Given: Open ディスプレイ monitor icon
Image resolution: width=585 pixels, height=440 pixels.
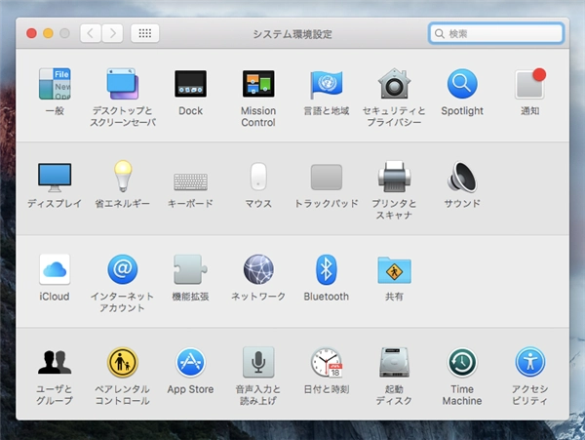Looking at the screenshot, I should 55,178.
